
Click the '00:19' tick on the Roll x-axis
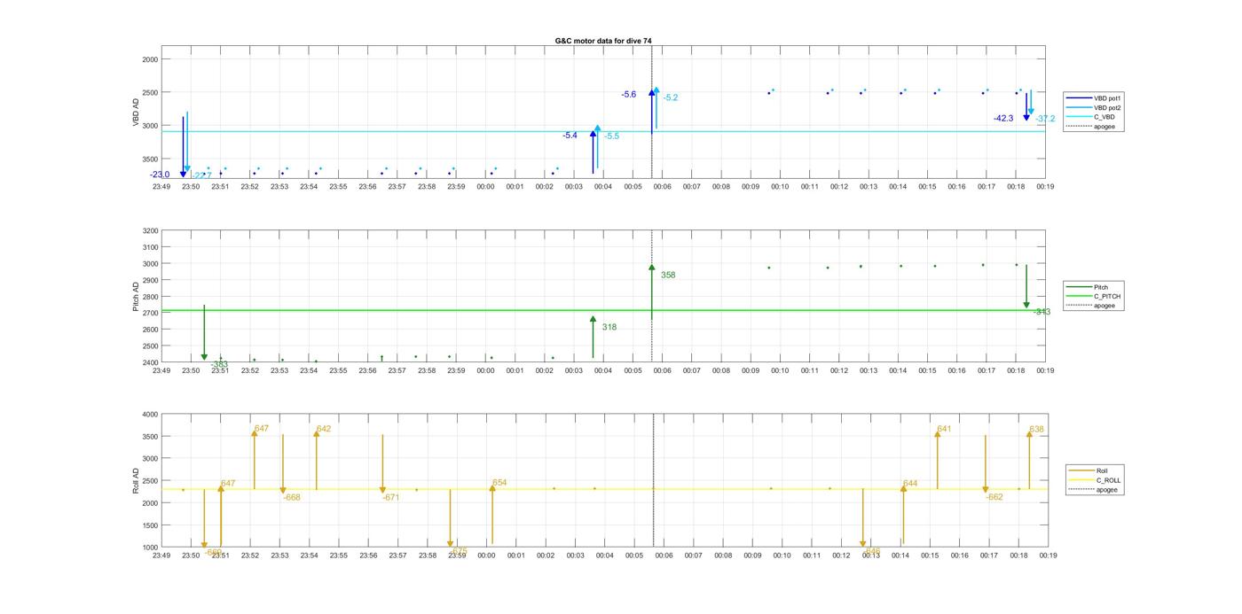pyautogui.click(x=1048, y=556)
